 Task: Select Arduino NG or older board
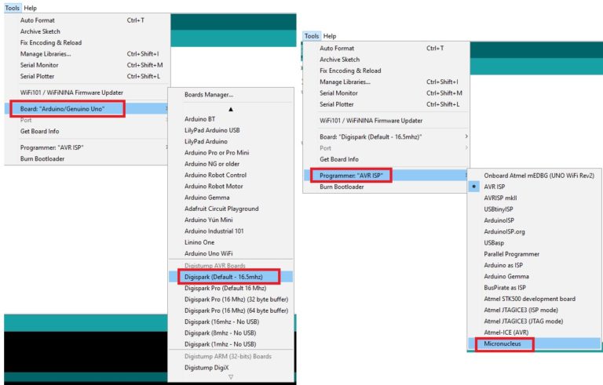[x=231, y=164]
